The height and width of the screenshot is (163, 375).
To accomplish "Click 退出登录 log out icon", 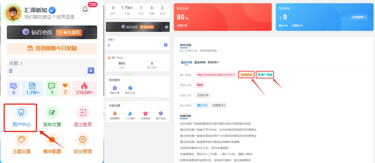I will [x=82, y=112].
